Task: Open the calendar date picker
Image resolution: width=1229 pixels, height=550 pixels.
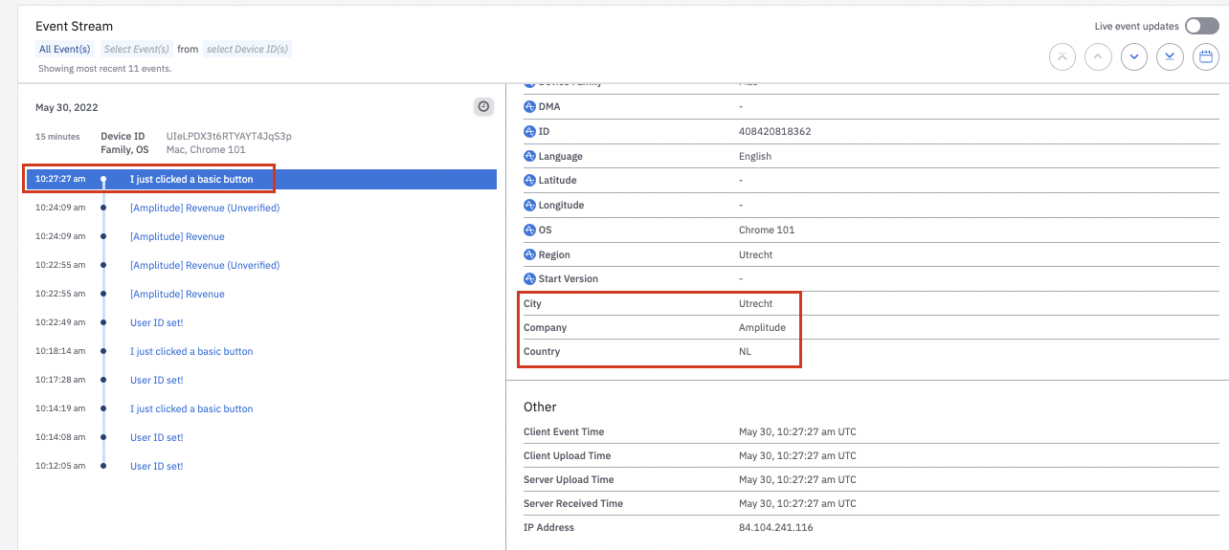Action: click(1206, 57)
